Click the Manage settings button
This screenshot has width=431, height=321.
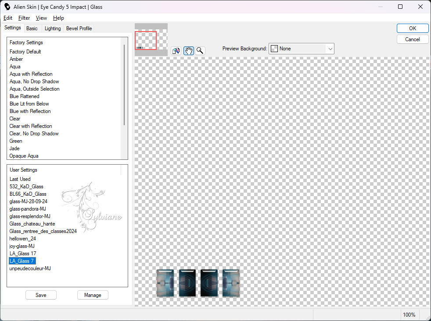click(x=93, y=295)
